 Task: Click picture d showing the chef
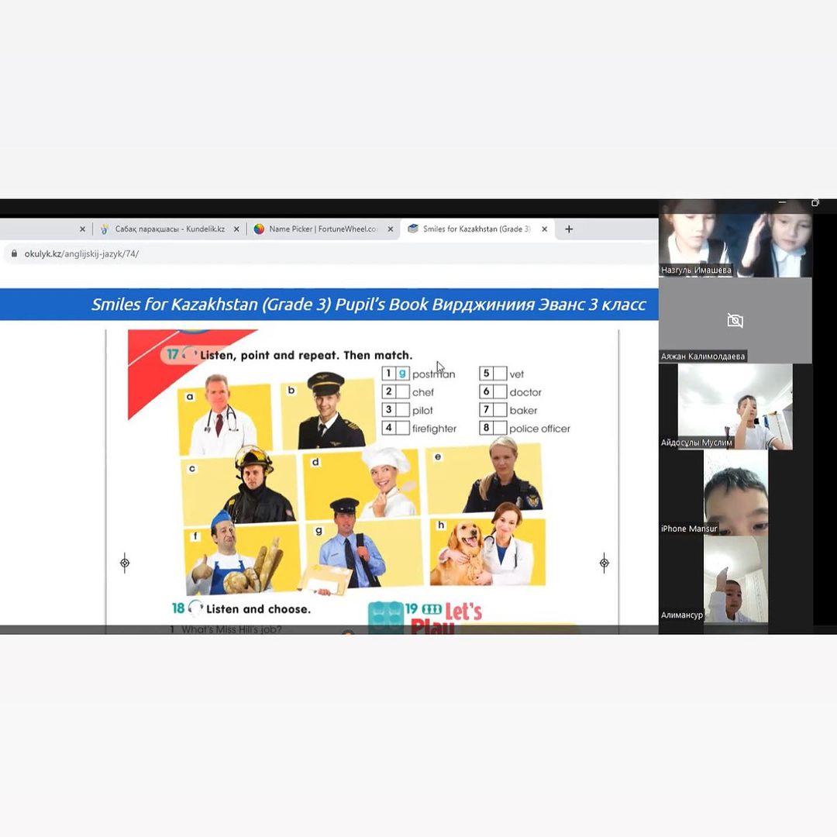(361, 483)
